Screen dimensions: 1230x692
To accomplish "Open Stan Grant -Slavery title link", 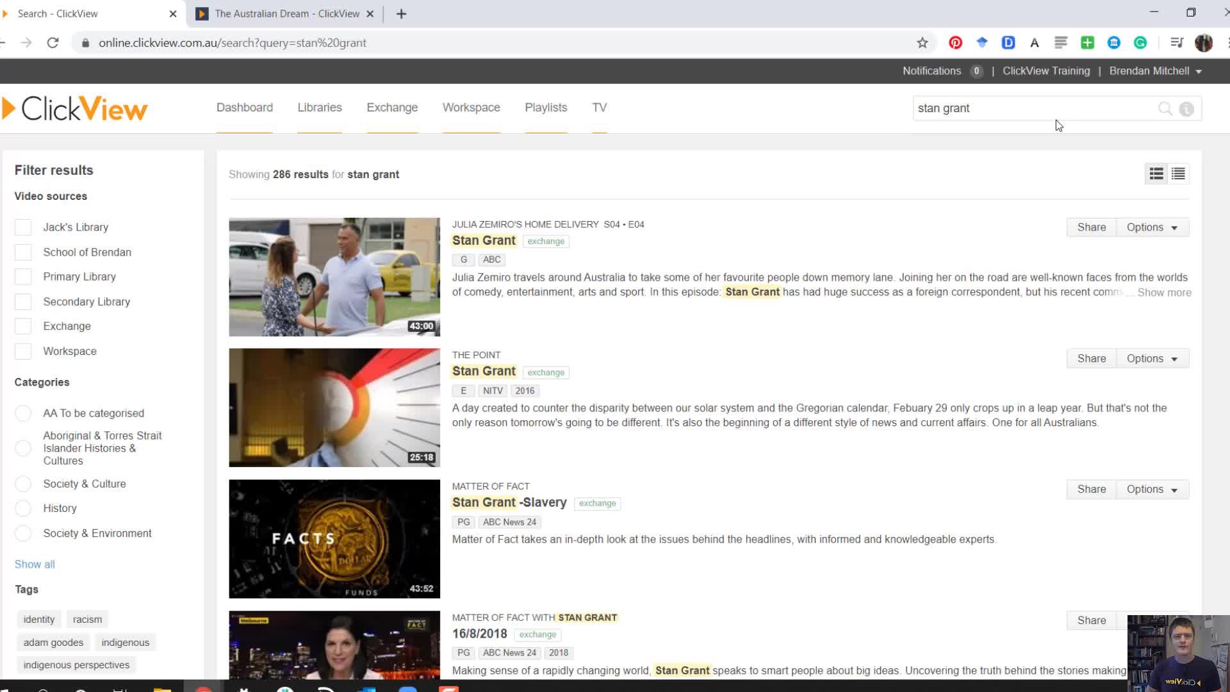I will pyautogui.click(x=509, y=503).
